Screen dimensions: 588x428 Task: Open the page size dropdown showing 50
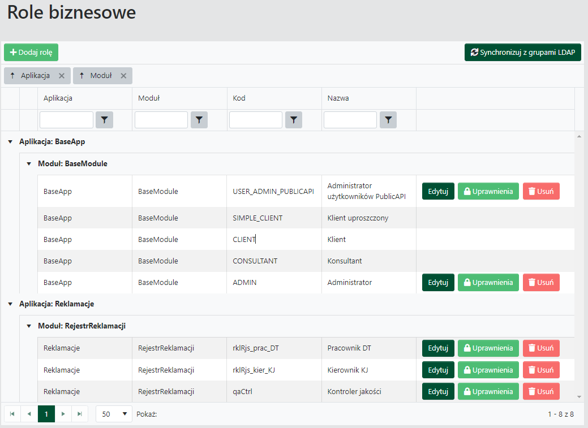tap(114, 414)
